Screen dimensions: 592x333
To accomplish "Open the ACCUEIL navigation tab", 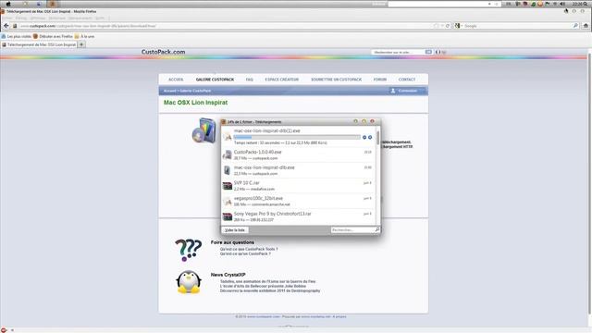I will click(176, 80).
